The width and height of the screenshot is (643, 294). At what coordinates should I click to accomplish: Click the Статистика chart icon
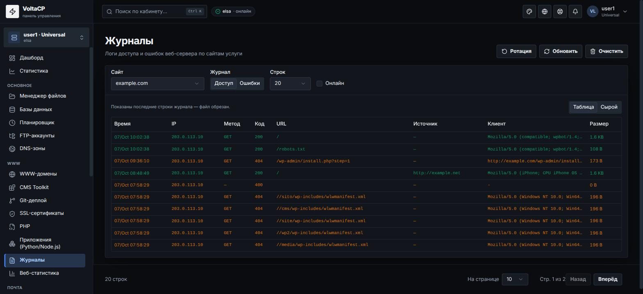tap(12, 71)
